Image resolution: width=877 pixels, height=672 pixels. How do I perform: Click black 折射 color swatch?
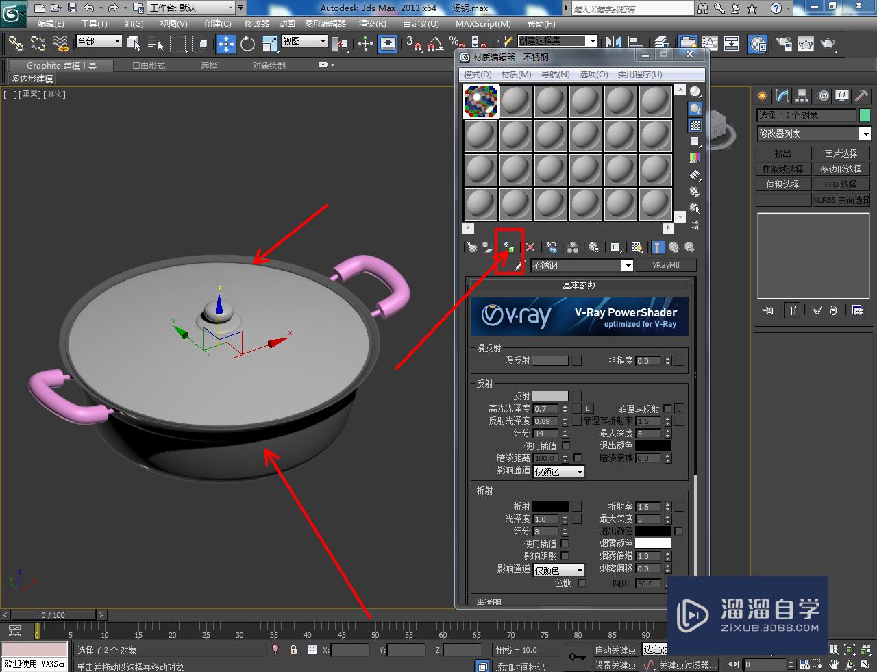(550, 506)
